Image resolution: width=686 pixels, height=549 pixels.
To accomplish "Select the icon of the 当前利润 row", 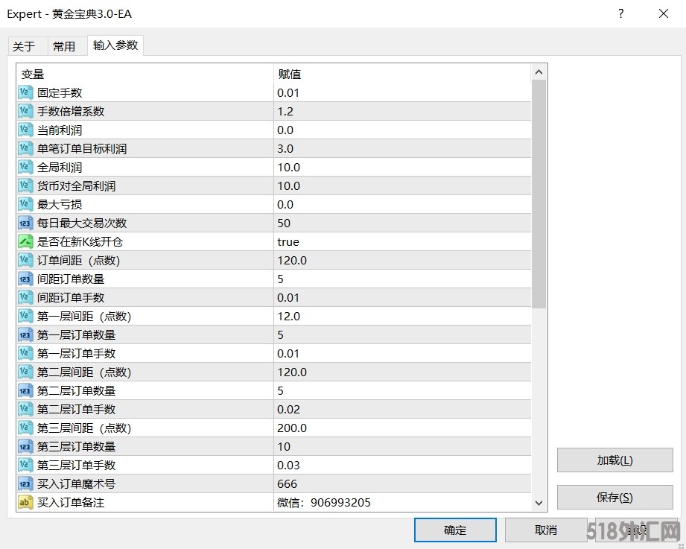I will 25,130.
